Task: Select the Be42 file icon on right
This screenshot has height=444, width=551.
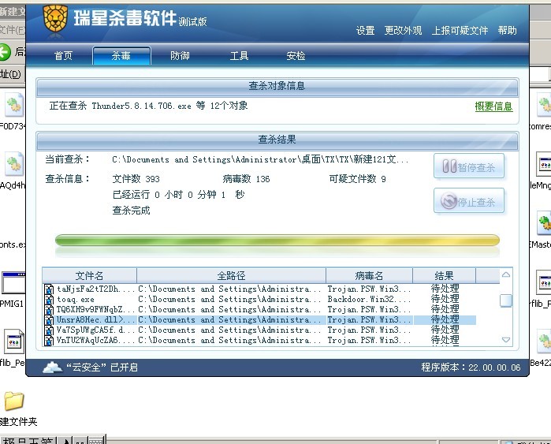Action: [x=544, y=341]
